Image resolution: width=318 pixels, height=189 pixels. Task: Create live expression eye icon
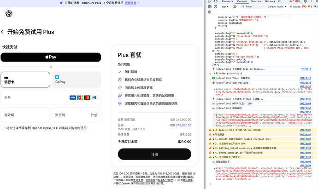click(x=235, y=7)
